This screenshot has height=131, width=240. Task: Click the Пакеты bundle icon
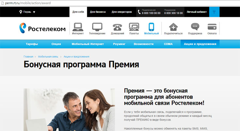(x=134, y=27)
